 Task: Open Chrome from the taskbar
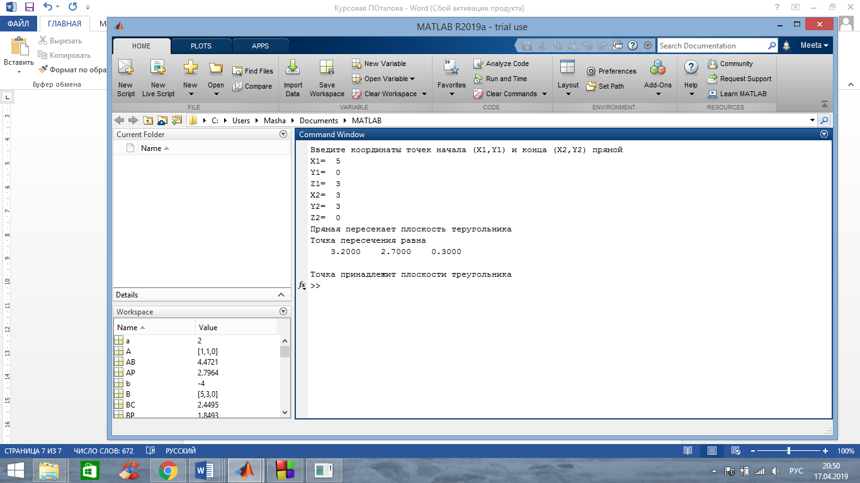click(167, 470)
